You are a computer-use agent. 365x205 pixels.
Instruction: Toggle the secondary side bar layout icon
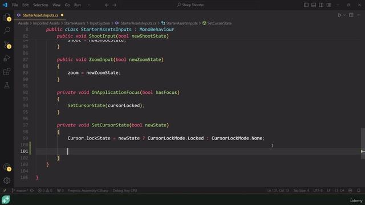[x=321, y=5]
